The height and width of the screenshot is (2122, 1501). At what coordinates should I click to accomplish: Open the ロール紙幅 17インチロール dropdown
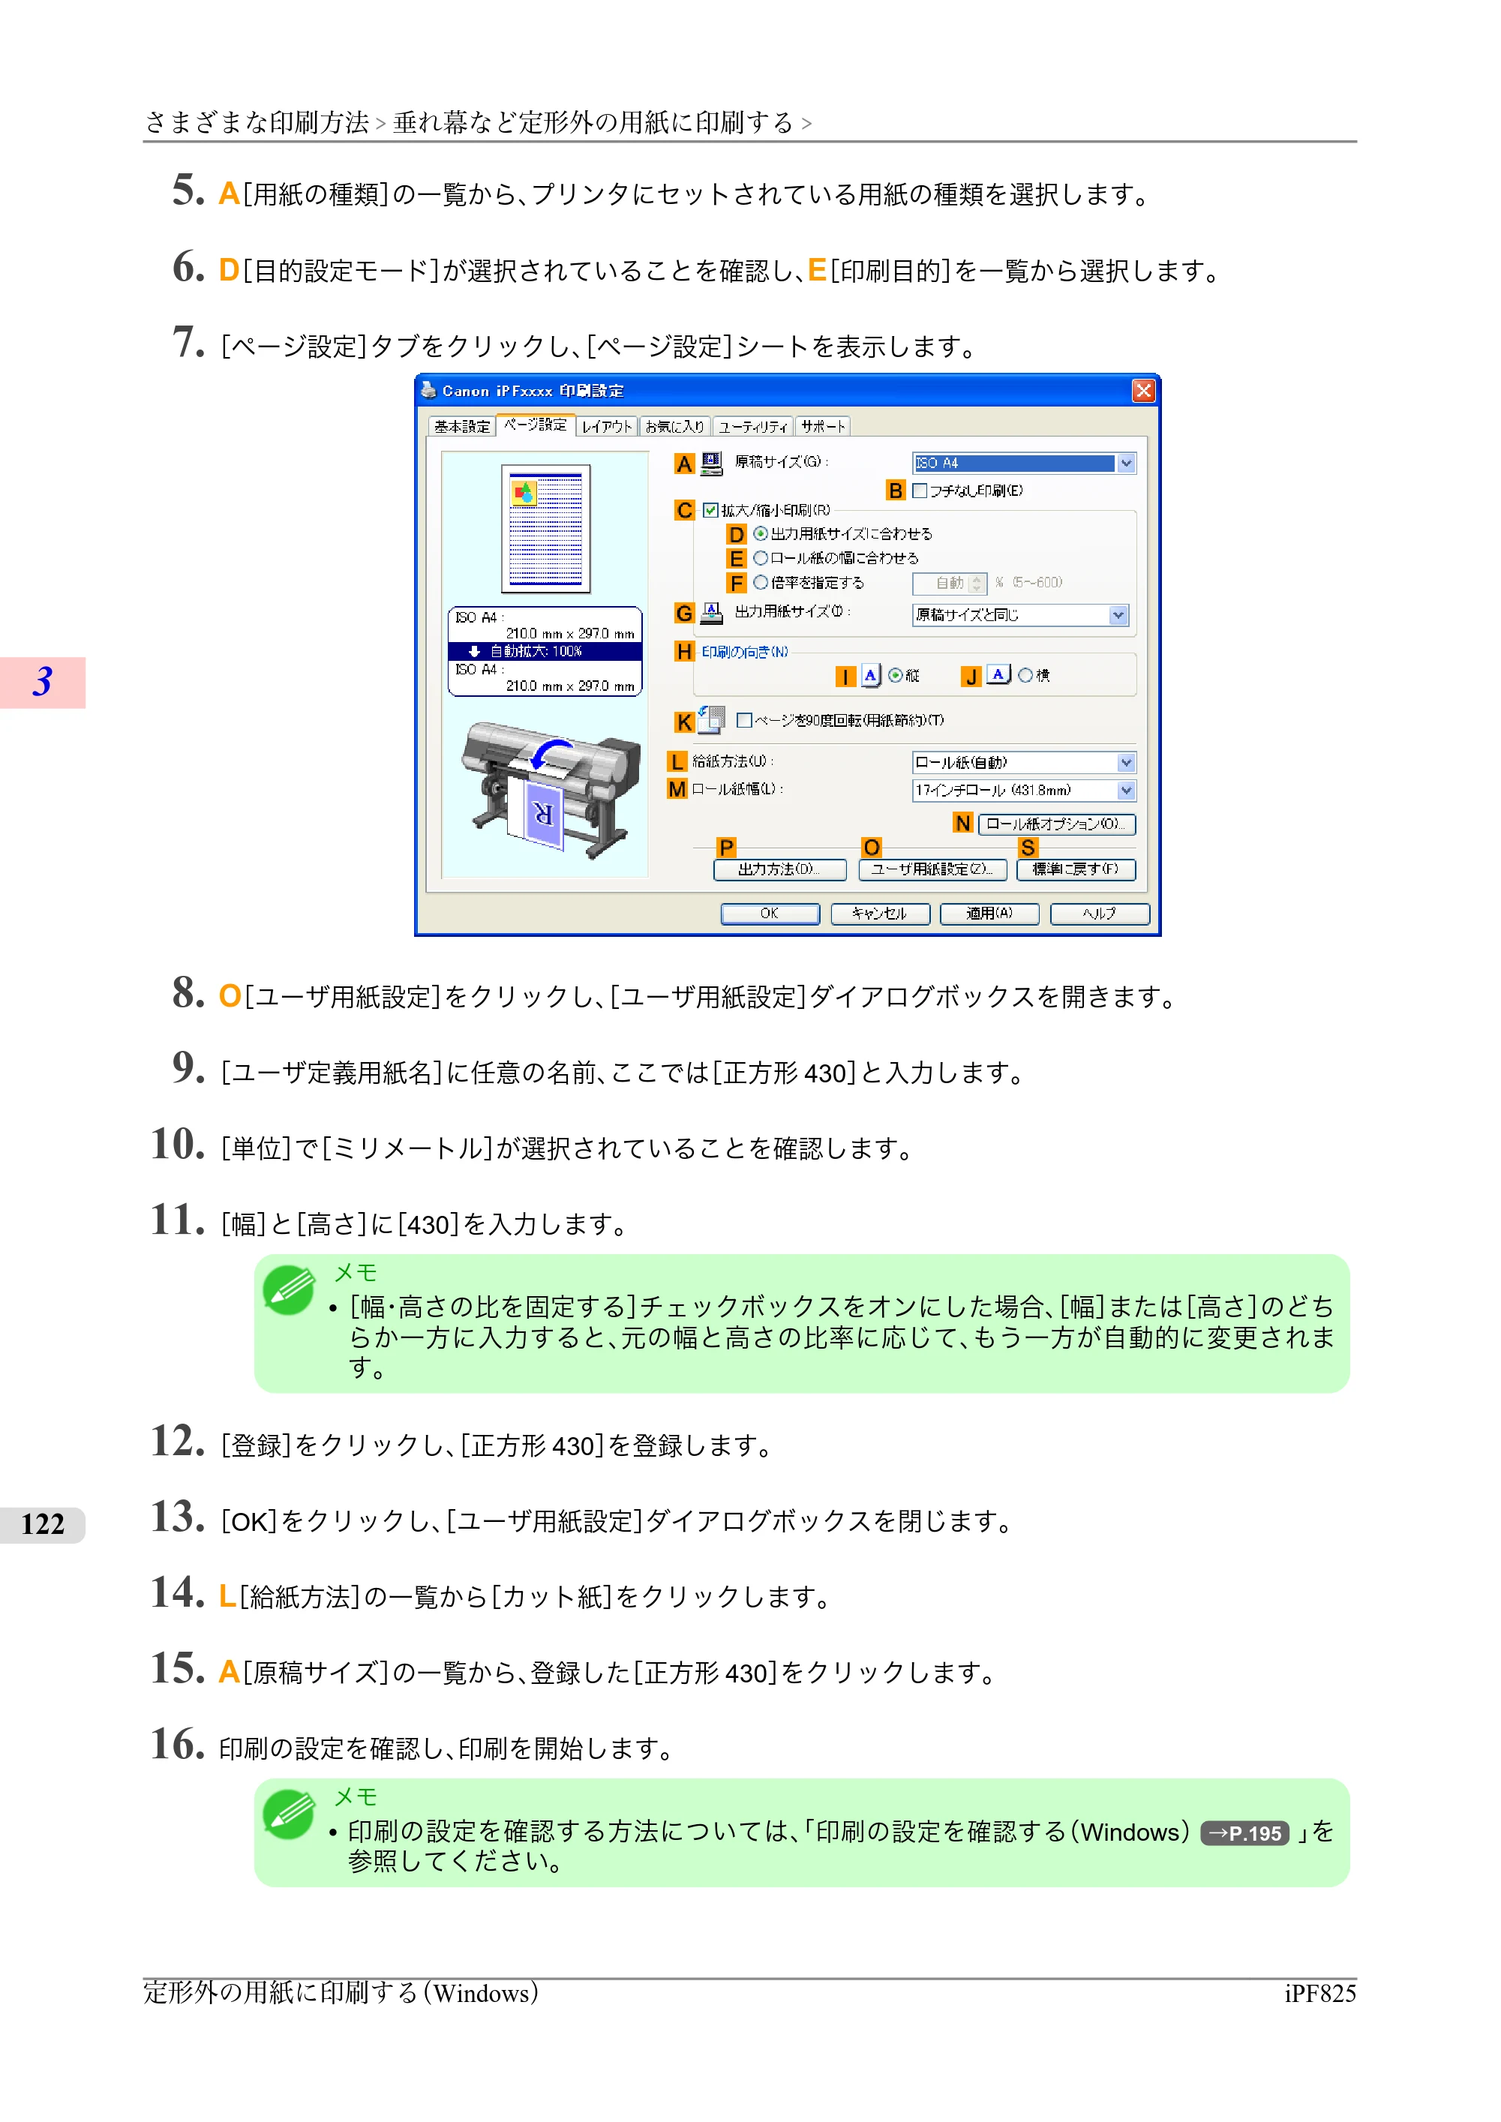coord(1024,790)
